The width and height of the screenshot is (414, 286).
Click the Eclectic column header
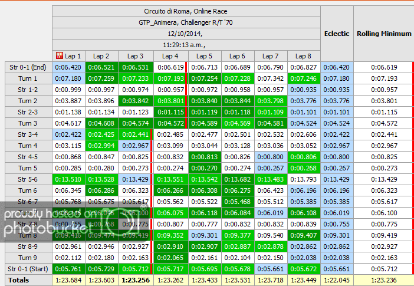pos(337,34)
